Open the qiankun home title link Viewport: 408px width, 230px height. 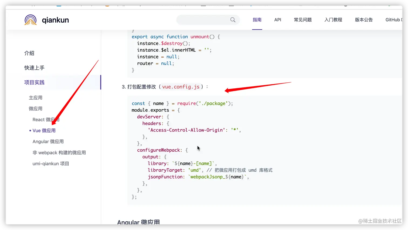55,20
